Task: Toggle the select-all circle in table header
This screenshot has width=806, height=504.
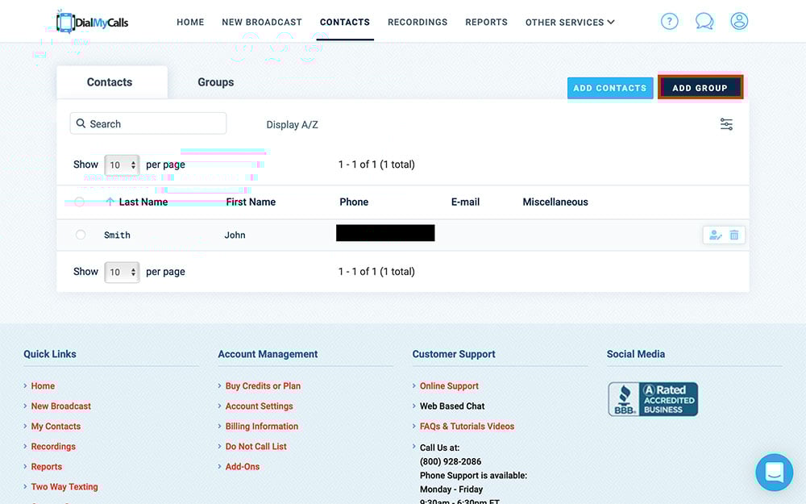Action: tap(79, 202)
